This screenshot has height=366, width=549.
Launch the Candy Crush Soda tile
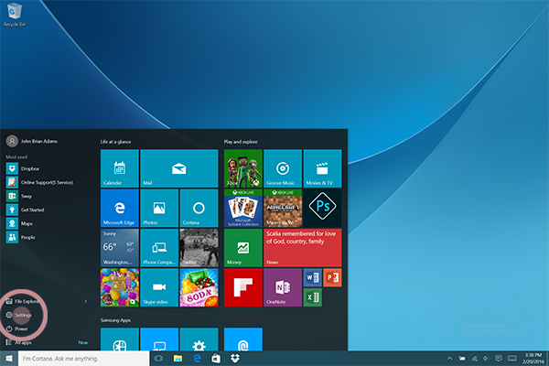point(199,287)
